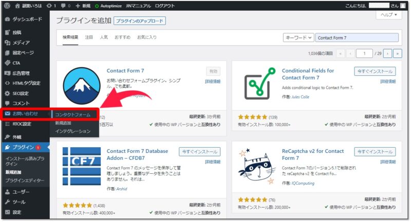411x222 pixels.
Task: Open プラグインエディター submenu item
Action: coord(25,180)
